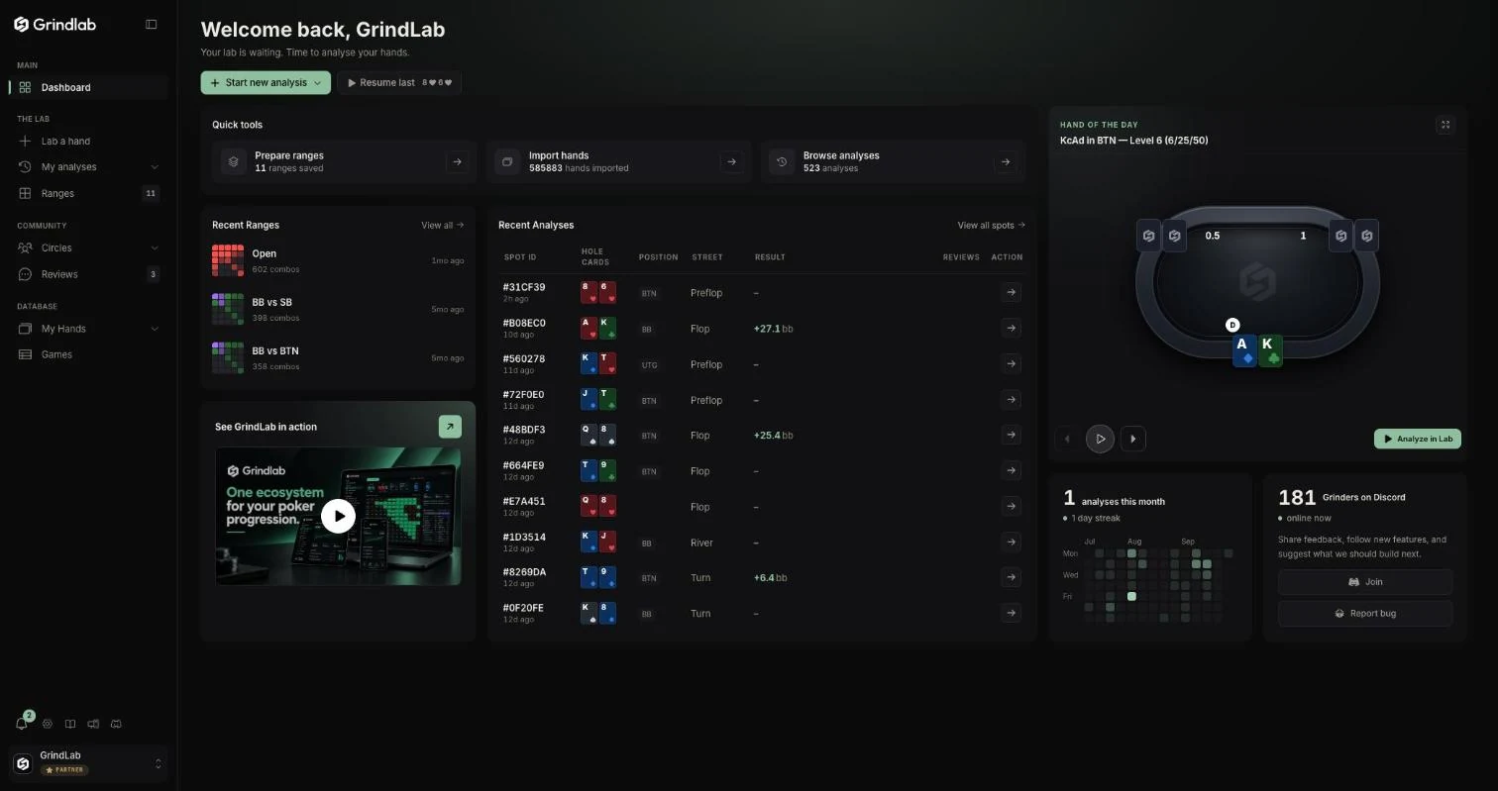Step forward in the hand replay
Image resolution: width=1498 pixels, height=791 pixels.
[1133, 439]
